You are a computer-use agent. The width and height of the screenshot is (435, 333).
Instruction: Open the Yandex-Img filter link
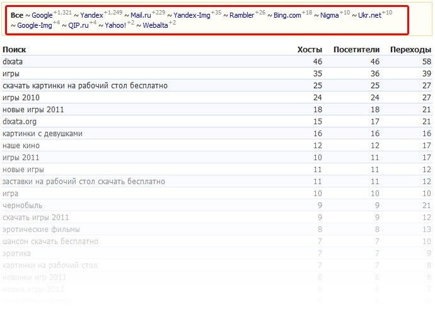coord(192,15)
